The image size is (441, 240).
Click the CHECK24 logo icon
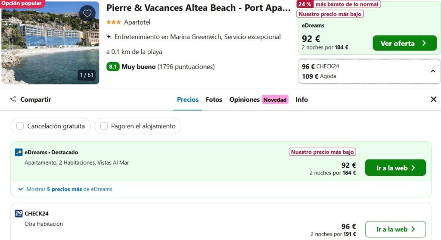coord(19,214)
